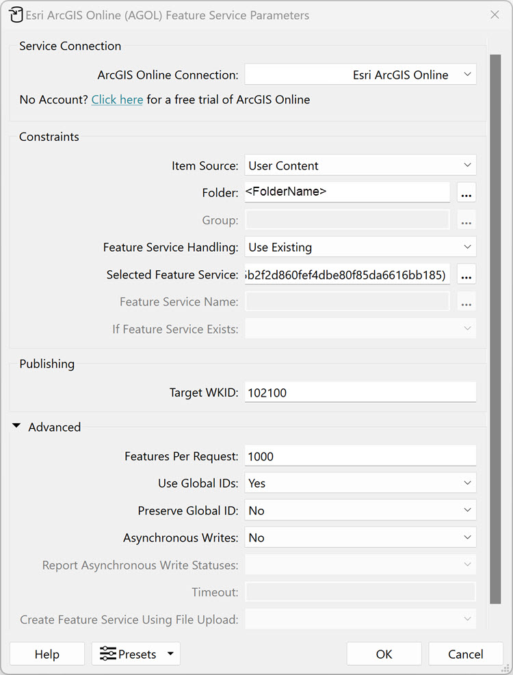Click the FME dialog title icon
513x675 pixels.
(16, 15)
